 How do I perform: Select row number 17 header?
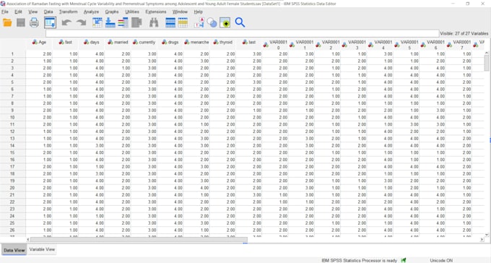pos(12,167)
